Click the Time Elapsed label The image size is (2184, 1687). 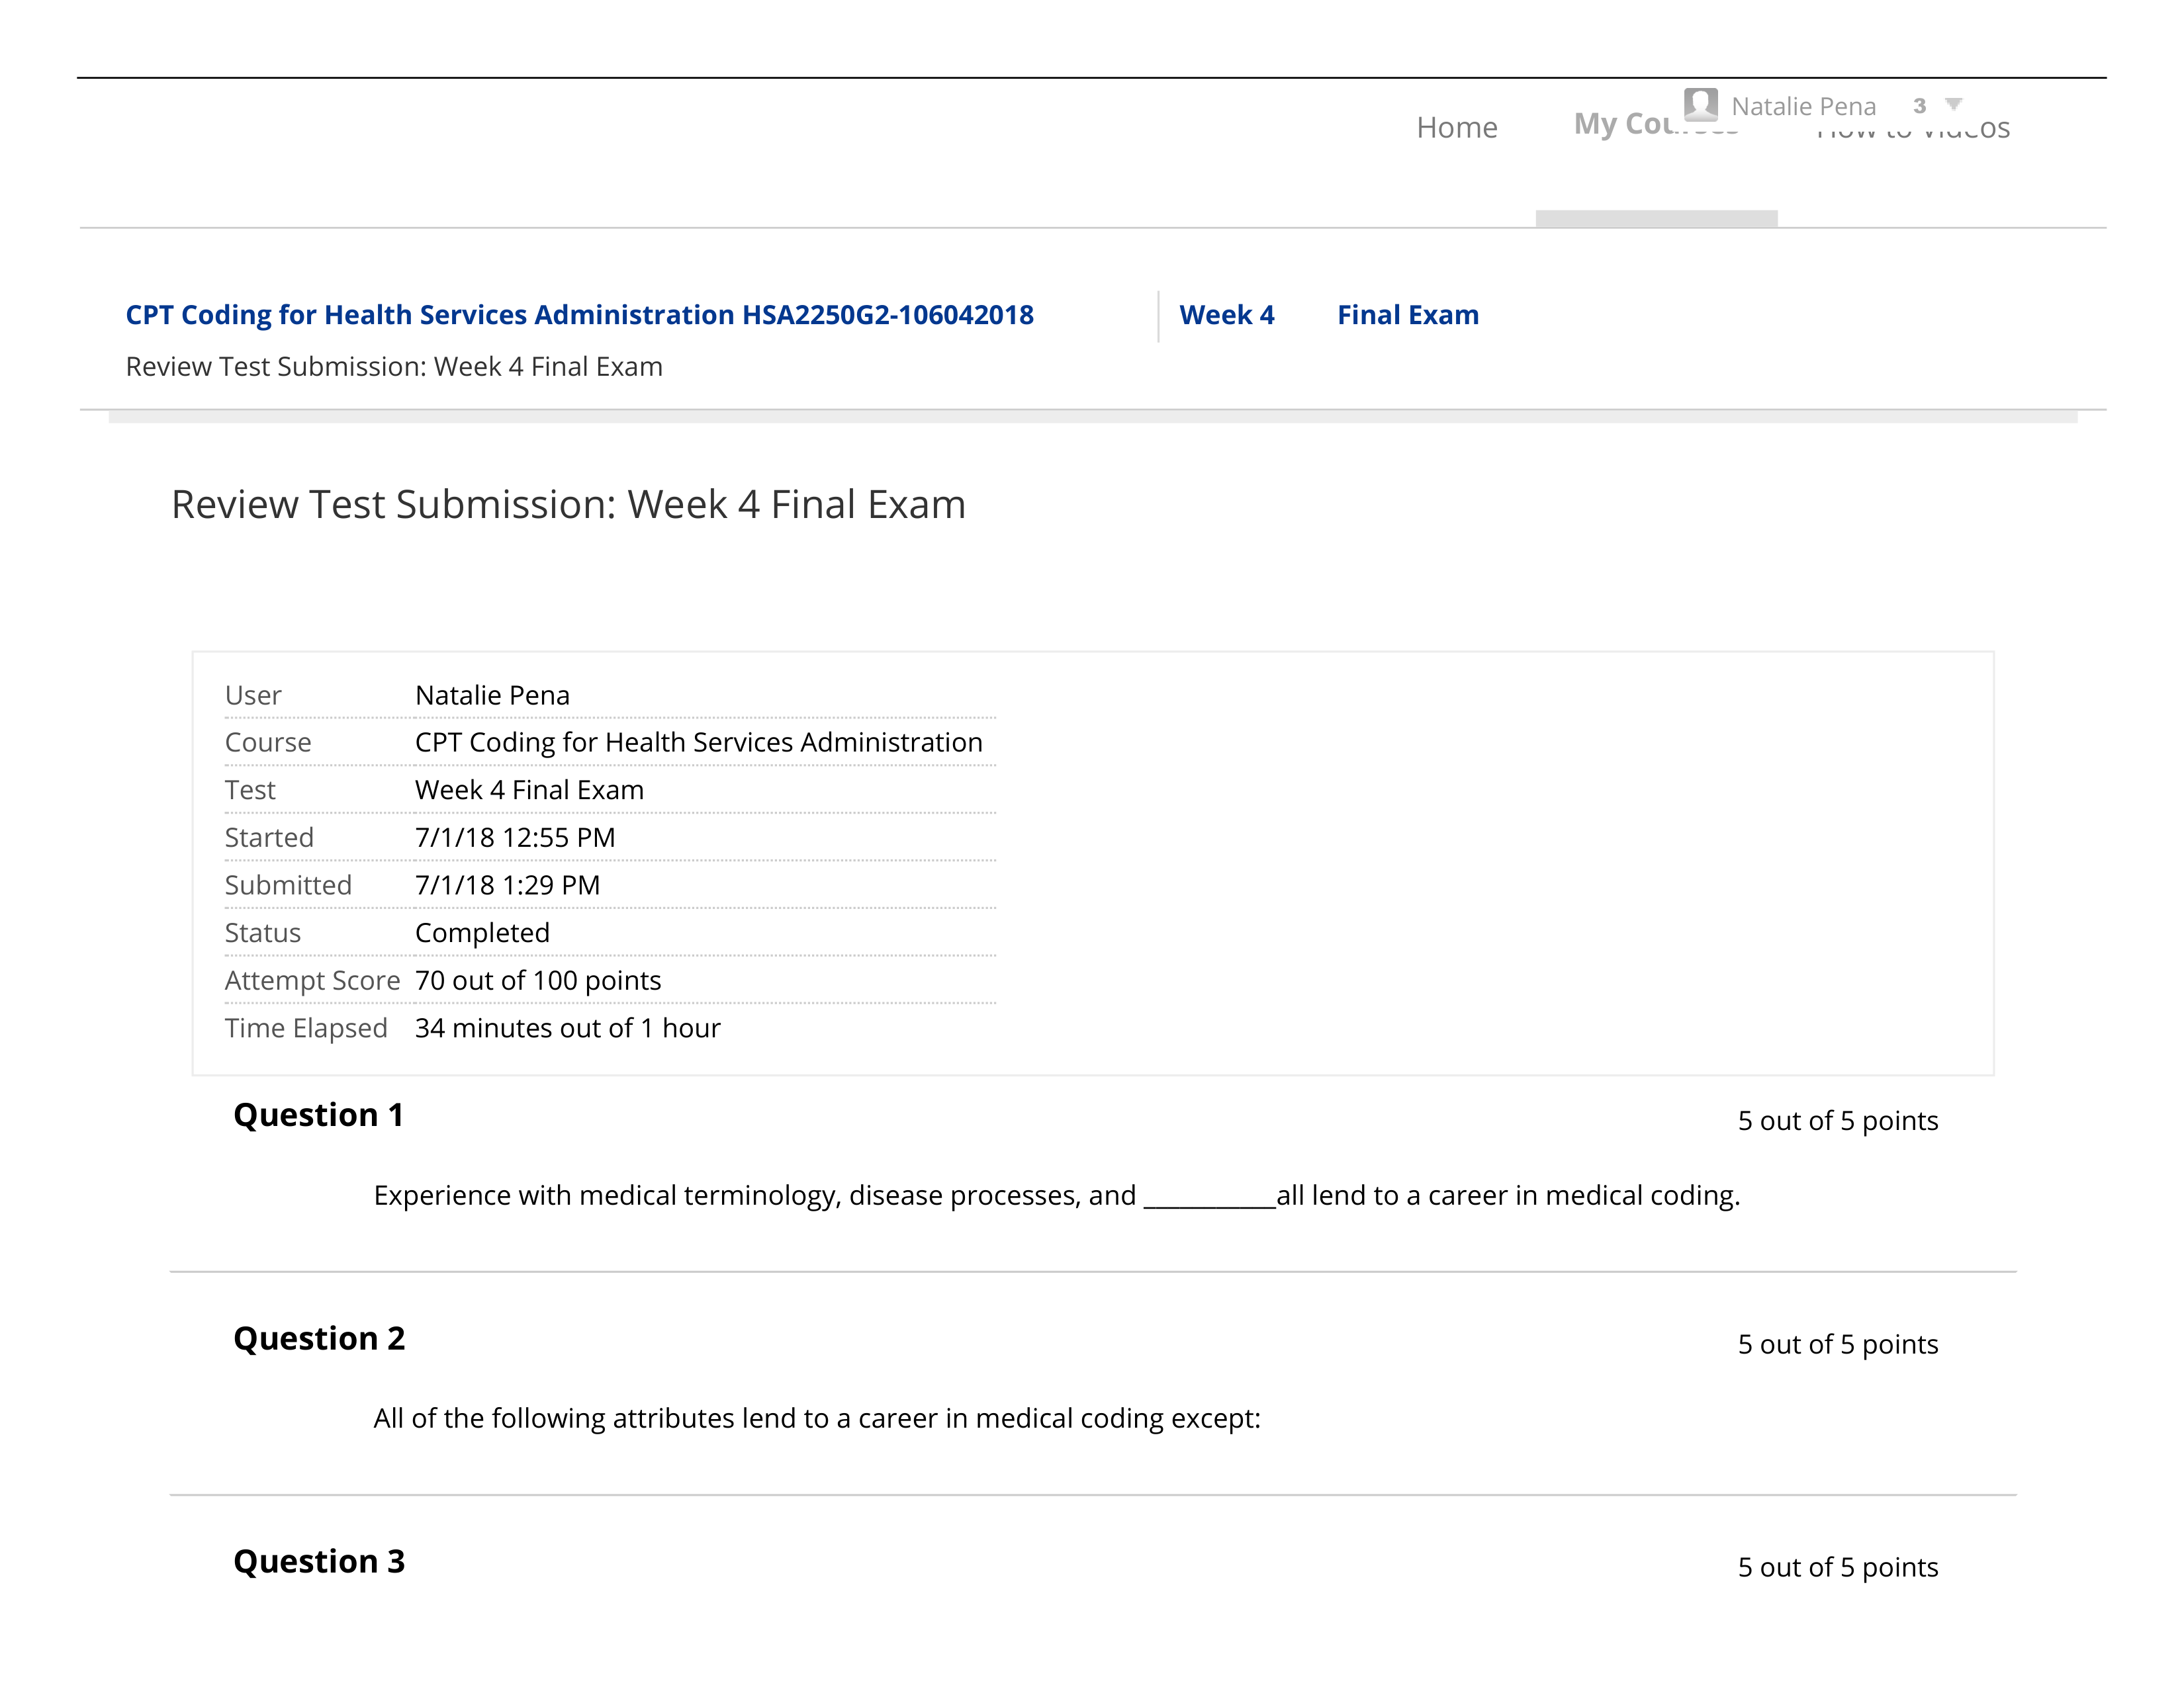[x=306, y=1027]
